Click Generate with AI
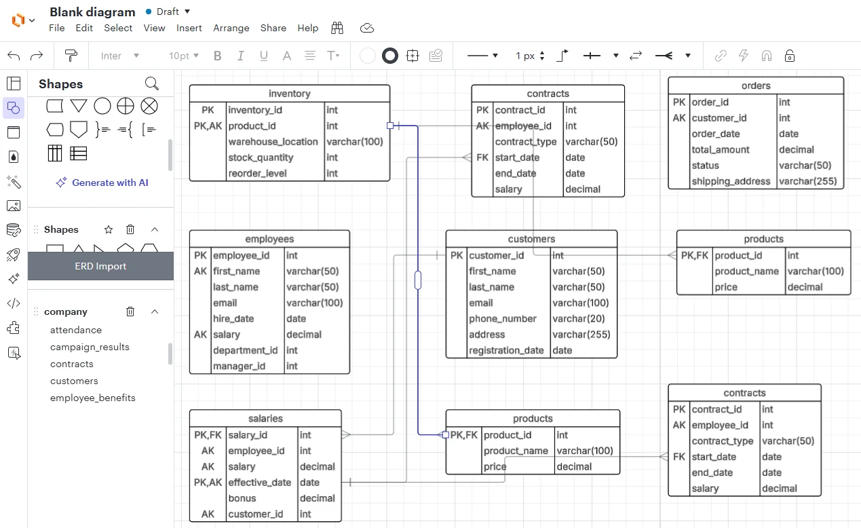This screenshot has width=861, height=528. click(x=101, y=183)
